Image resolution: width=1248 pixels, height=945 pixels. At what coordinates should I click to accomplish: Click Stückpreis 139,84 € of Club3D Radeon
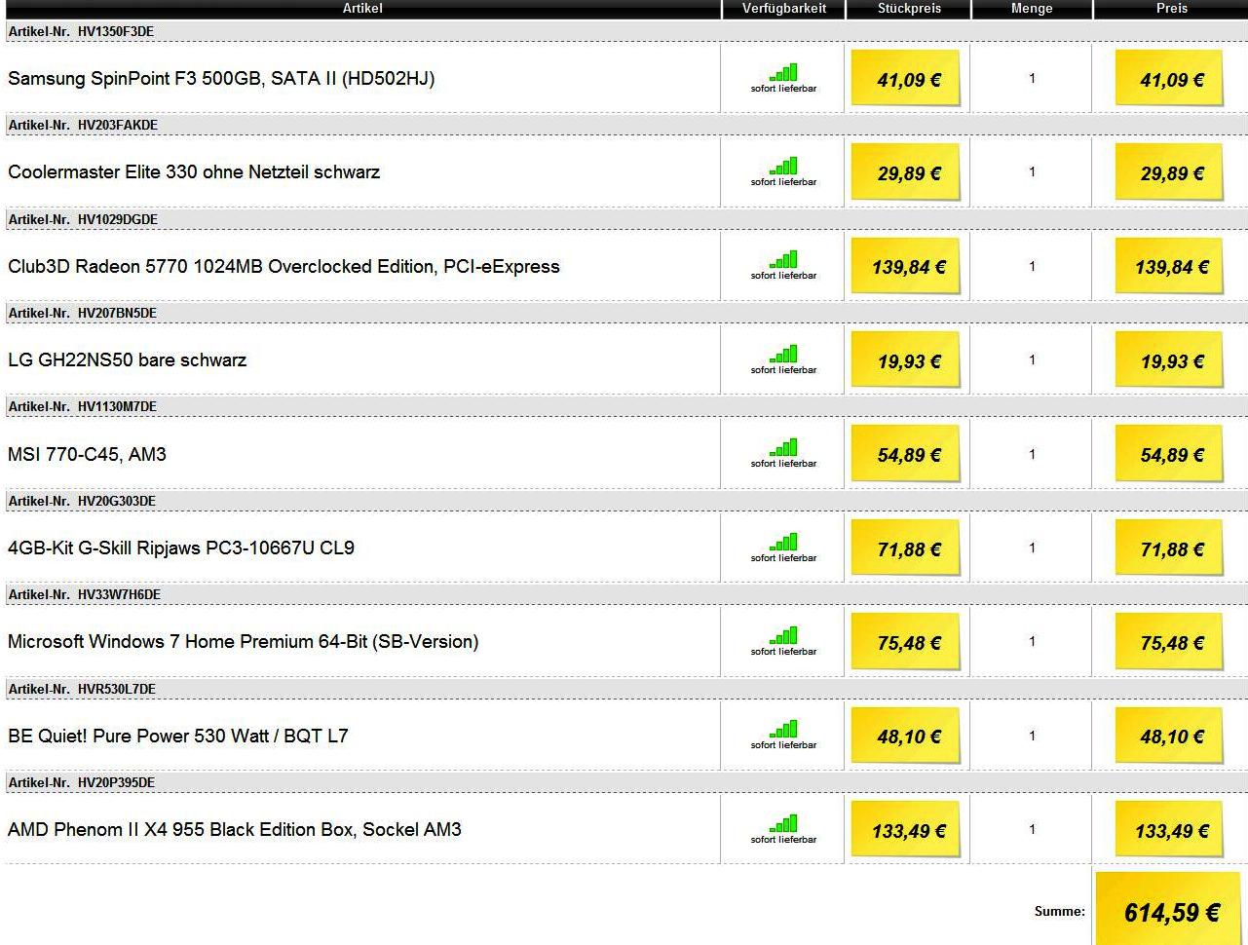point(906,267)
